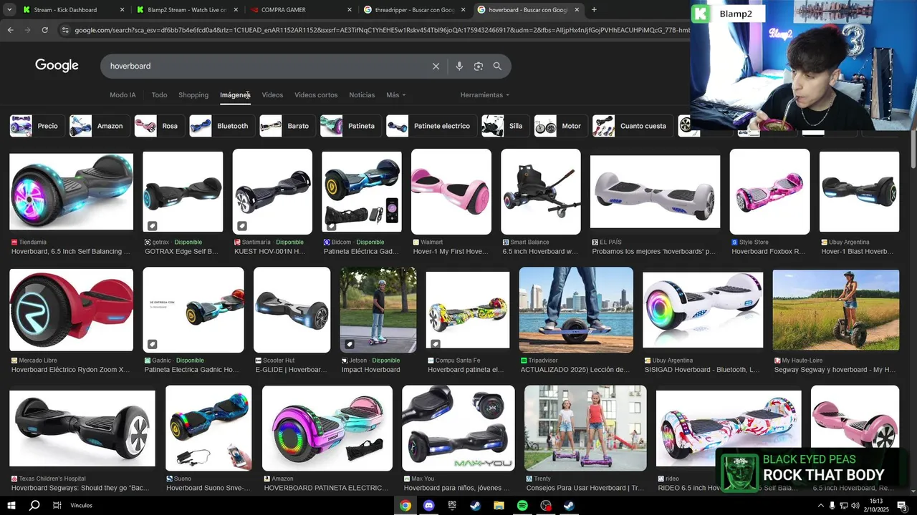Open Spotify from the taskbar
This screenshot has height=515, width=917.
(522, 505)
